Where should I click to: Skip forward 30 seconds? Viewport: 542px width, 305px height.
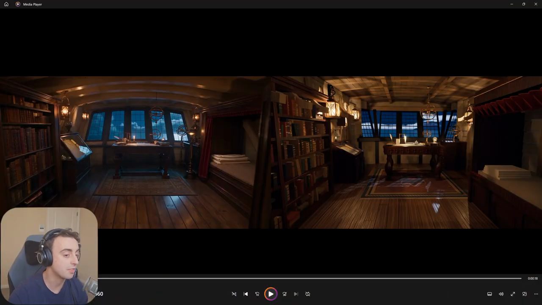click(x=285, y=294)
